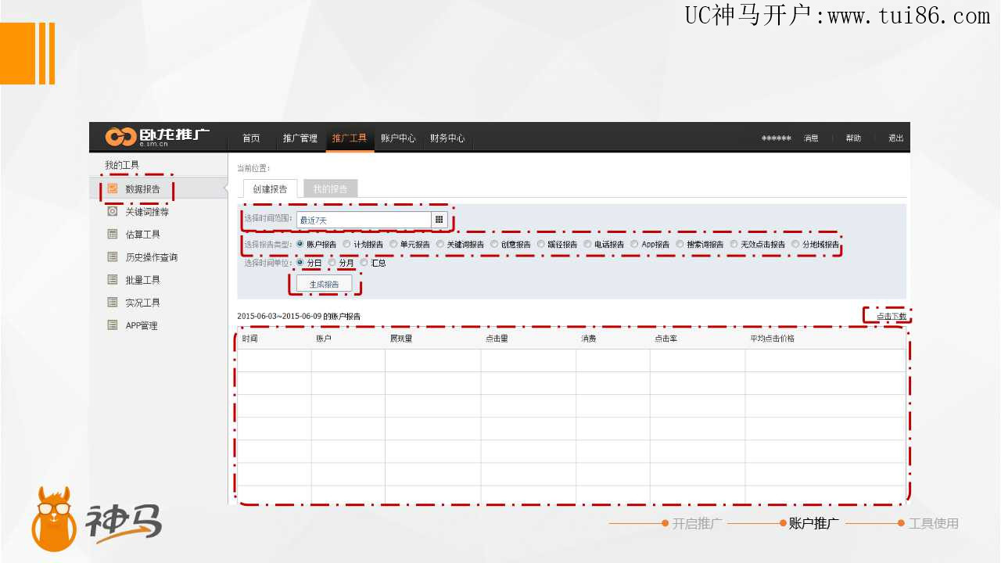Click the 时间 column header
Viewport: 1001px width, 563px height.
[250, 339]
